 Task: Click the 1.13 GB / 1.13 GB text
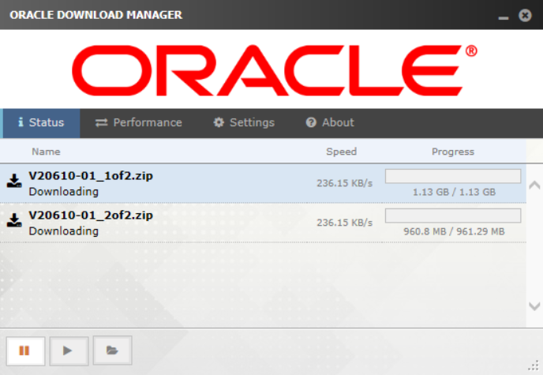click(x=454, y=192)
